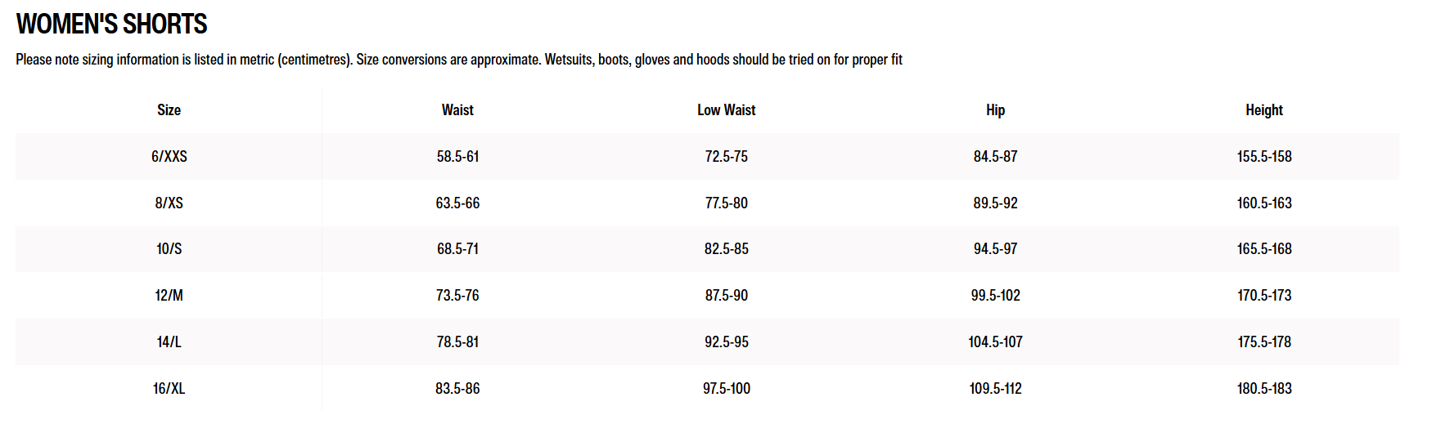Select the Size column header

coord(169,110)
